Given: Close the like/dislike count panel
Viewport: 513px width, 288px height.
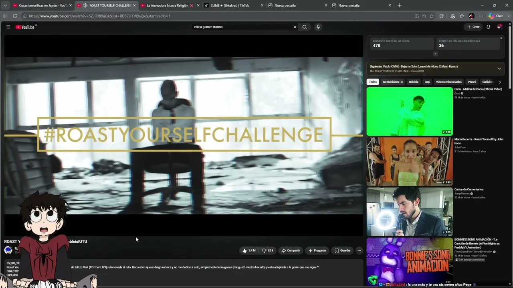Looking at the screenshot, I should click(x=501, y=38).
